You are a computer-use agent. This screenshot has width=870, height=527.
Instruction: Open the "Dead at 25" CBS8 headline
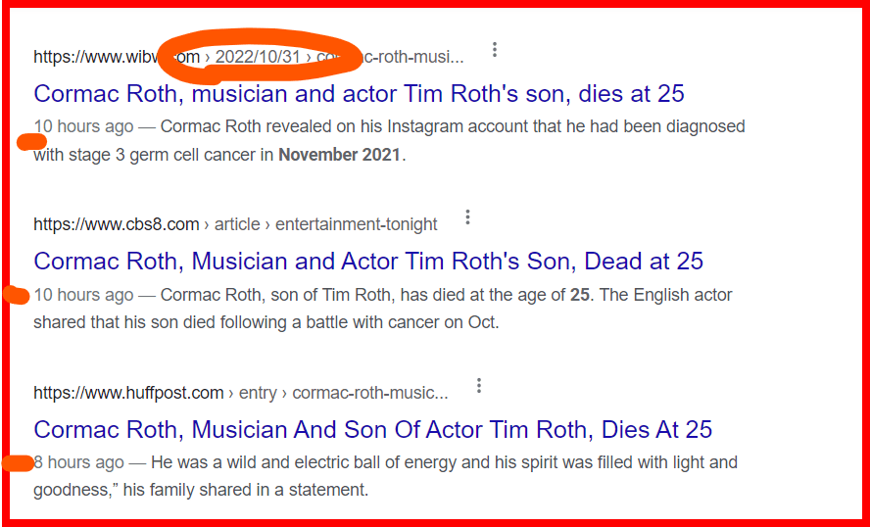[368, 262]
